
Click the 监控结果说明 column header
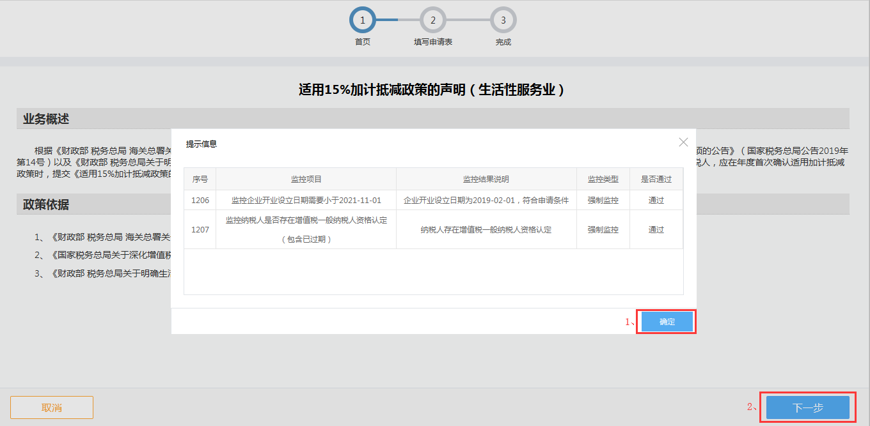pyautogui.click(x=486, y=179)
